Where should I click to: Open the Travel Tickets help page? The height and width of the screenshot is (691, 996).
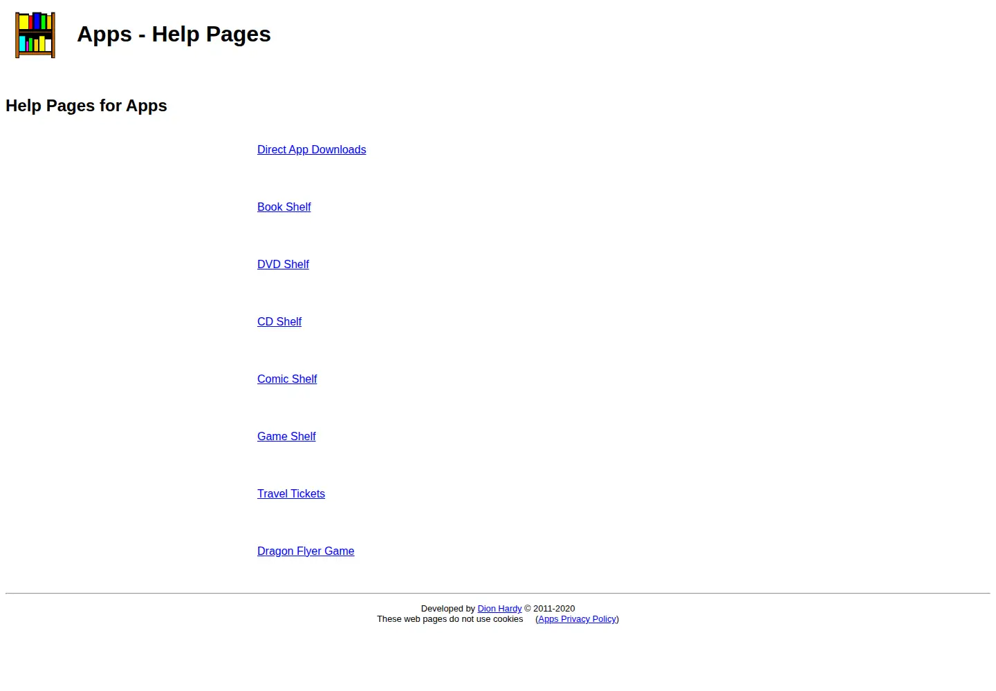pos(291,494)
